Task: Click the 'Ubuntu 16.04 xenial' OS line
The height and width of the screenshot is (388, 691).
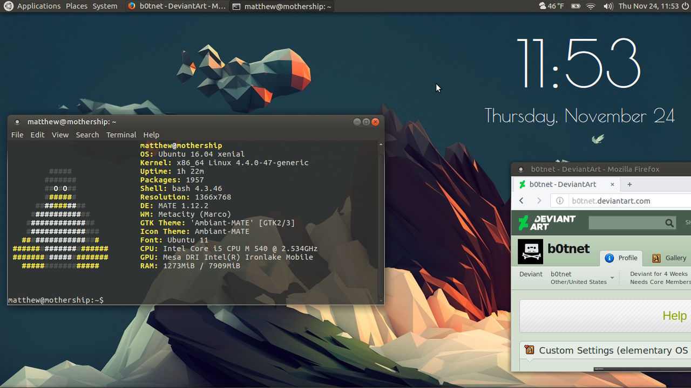Action: click(x=192, y=154)
